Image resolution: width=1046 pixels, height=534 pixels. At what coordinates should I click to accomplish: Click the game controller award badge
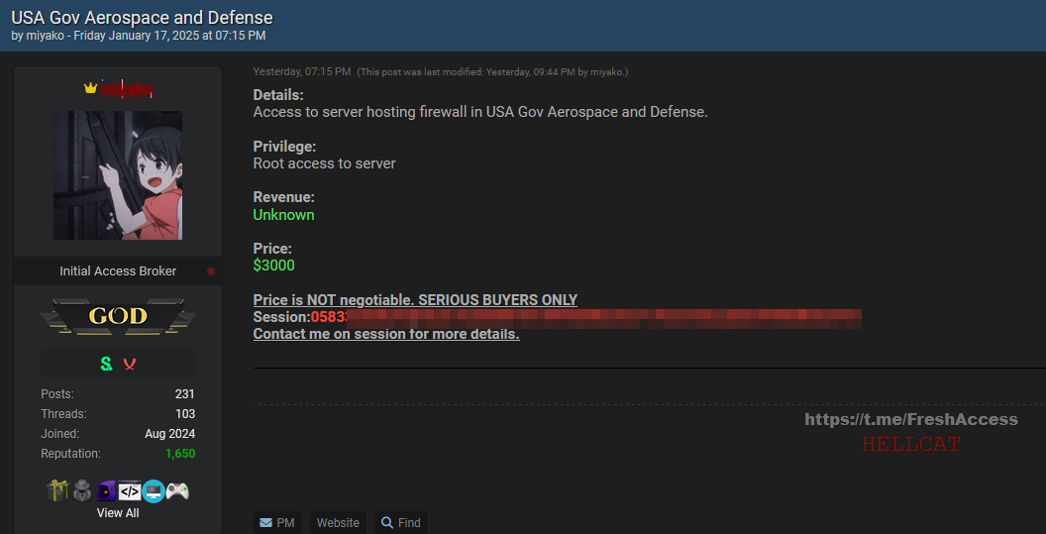pyautogui.click(x=177, y=491)
